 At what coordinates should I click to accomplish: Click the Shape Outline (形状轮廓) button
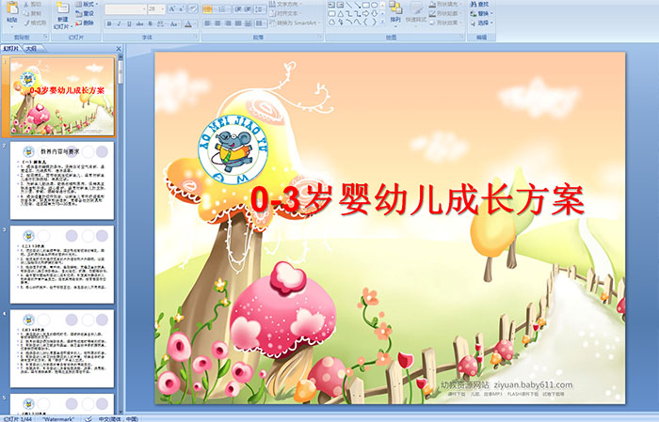(x=446, y=13)
